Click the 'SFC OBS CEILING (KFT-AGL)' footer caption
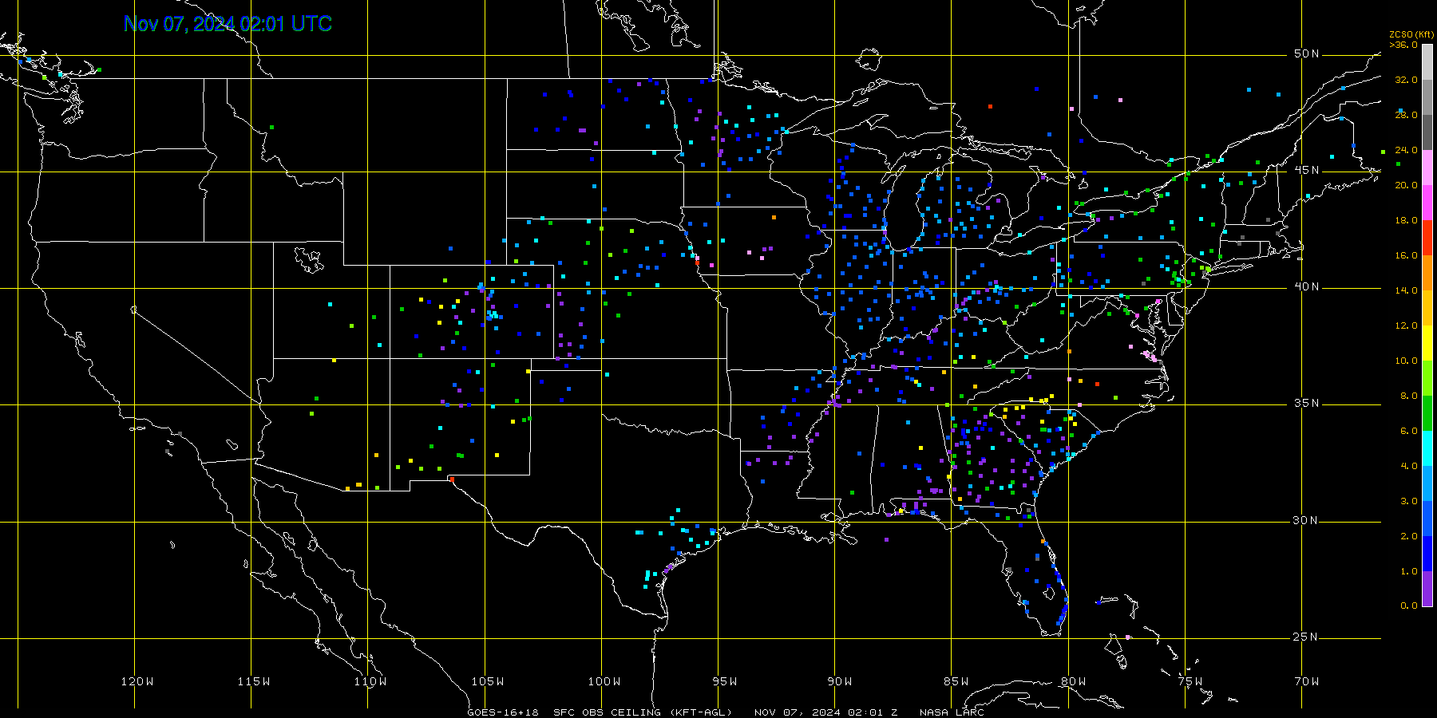The image size is (1437, 718). pos(642,712)
